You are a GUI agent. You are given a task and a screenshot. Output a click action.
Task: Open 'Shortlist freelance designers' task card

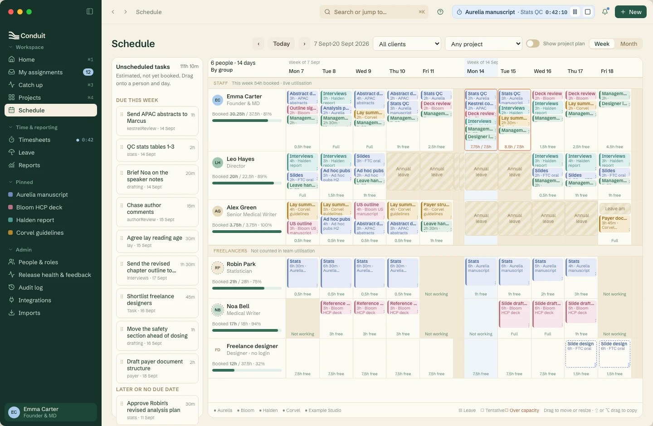pyautogui.click(x=157, y=303)
